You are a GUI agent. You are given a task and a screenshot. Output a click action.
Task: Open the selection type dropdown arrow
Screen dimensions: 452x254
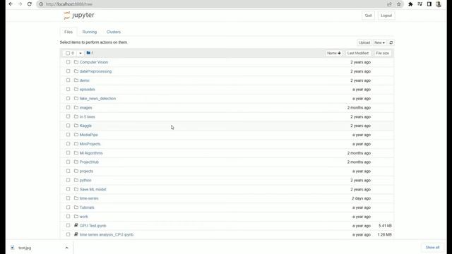click(80, 54)
